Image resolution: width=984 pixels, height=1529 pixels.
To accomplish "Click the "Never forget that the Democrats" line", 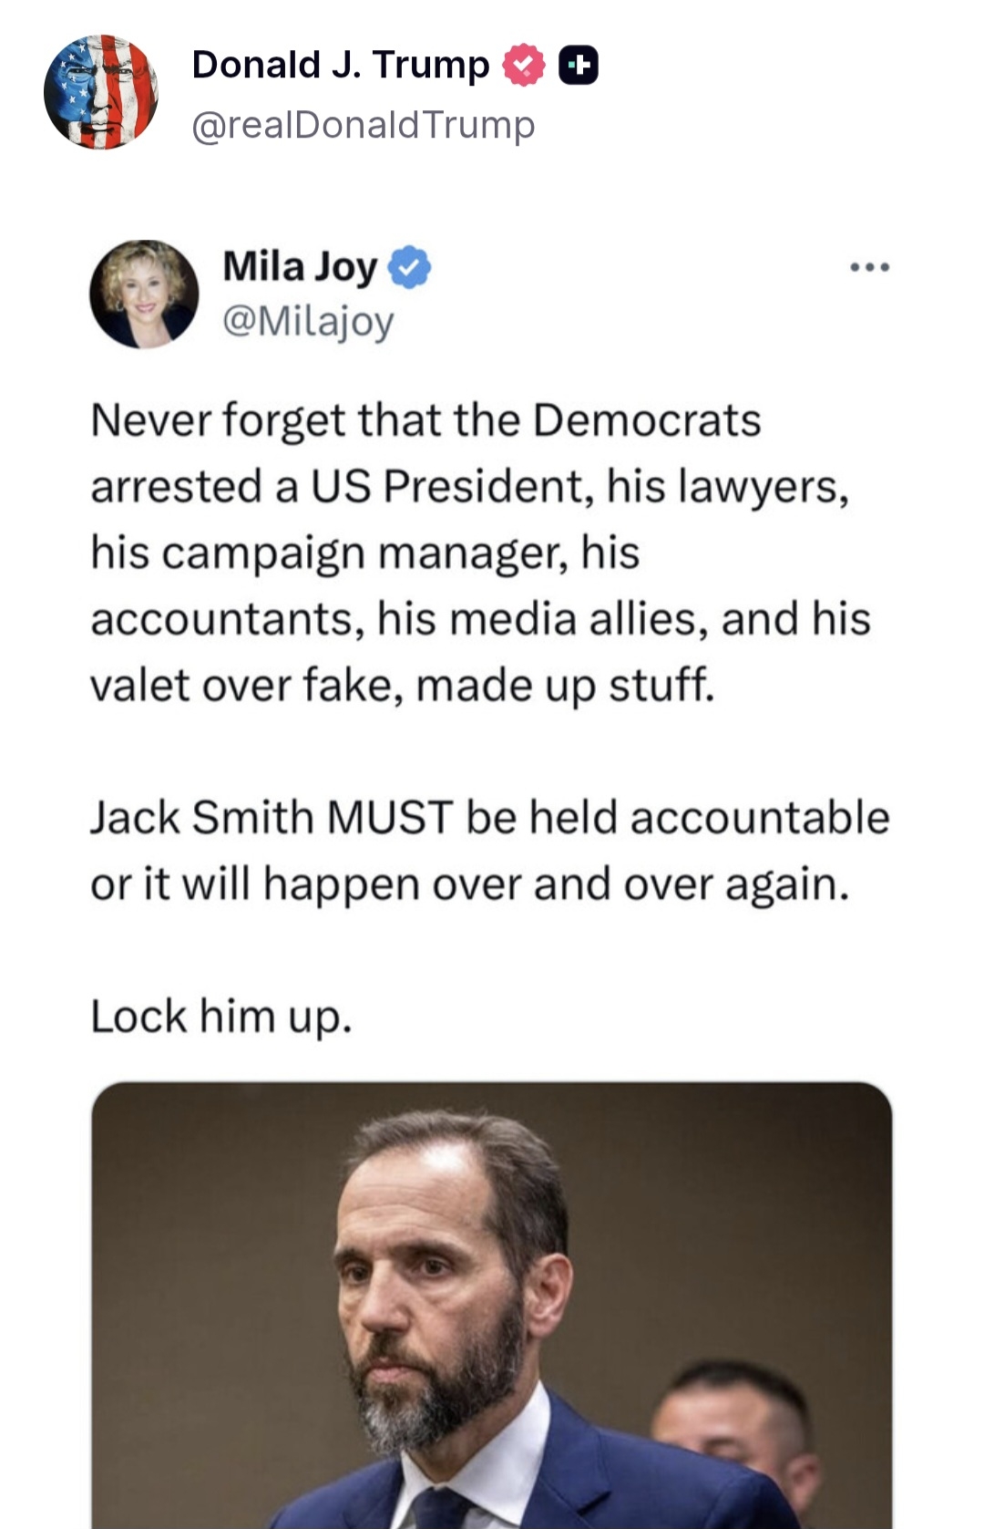I will [425, 421].
